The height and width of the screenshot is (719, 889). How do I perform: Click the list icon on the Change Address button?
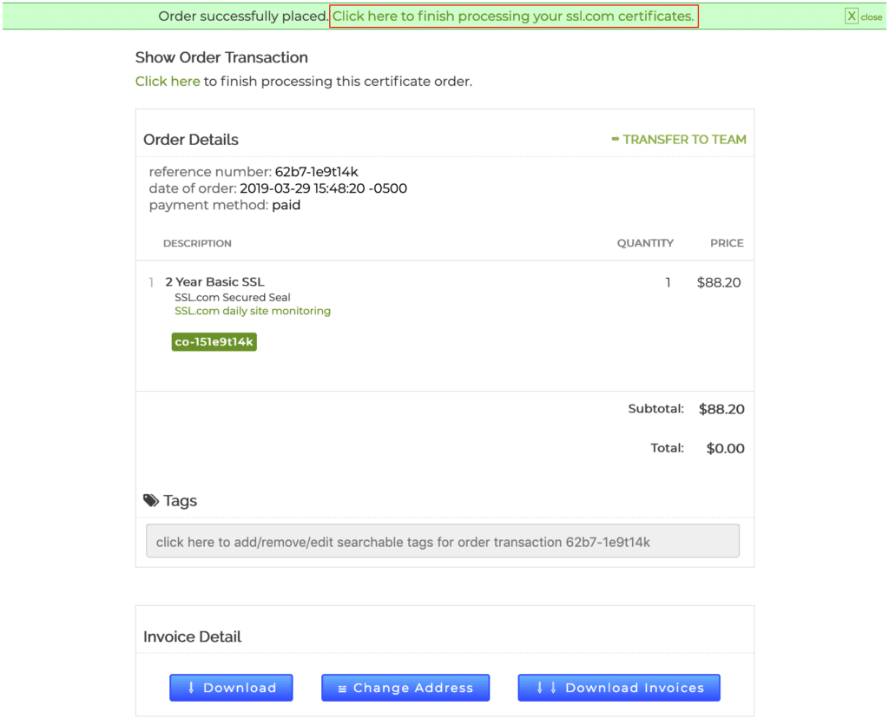(342, 689)
